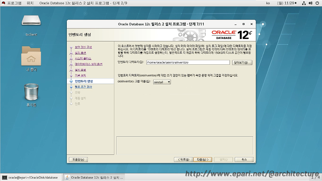The height and width of the screenshot is (181, 322).
Task: Click the ko input language indicator
Action: click(x=268, y=3)
